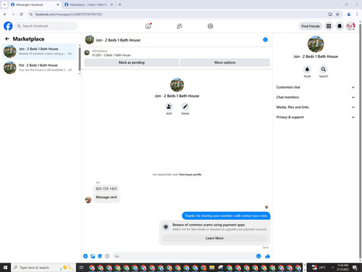This screenshot has height=272, width=362.
Task: Open the Windows Start menu
Action: point(5,268)
